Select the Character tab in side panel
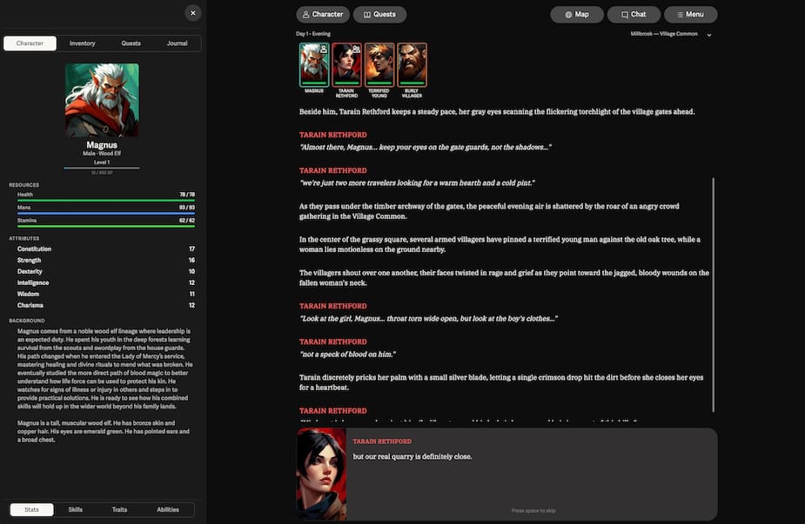Viewport: 805px width, 524px height. (30, 43)
